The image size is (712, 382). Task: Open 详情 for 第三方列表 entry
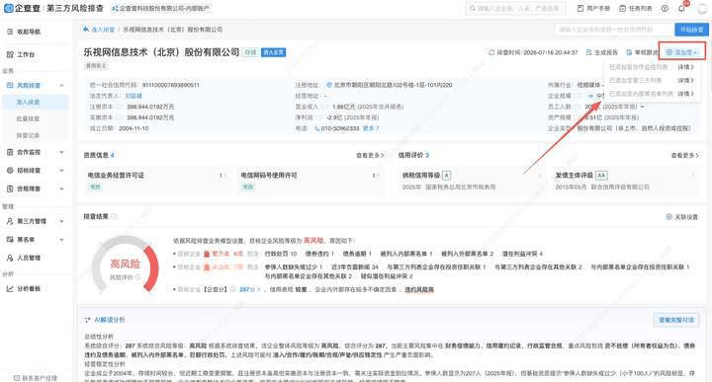tap(685, 80)
